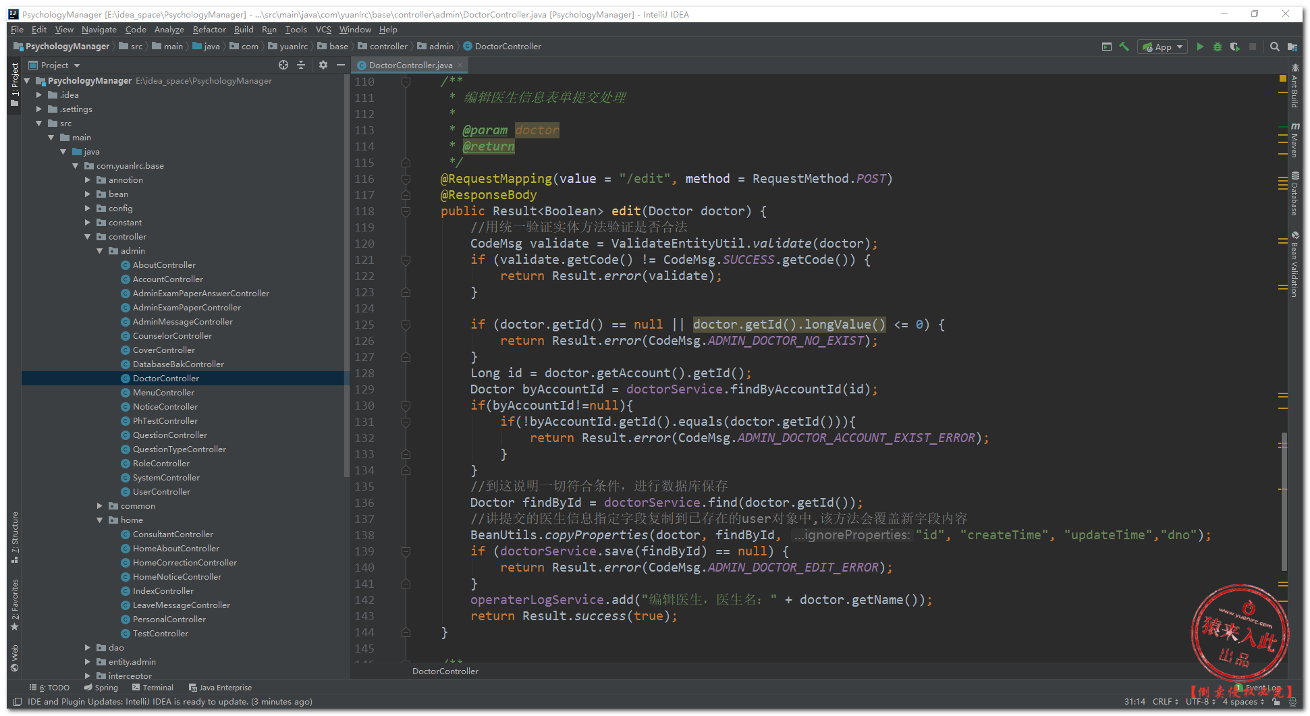Collapse all in Project panel

301,65
